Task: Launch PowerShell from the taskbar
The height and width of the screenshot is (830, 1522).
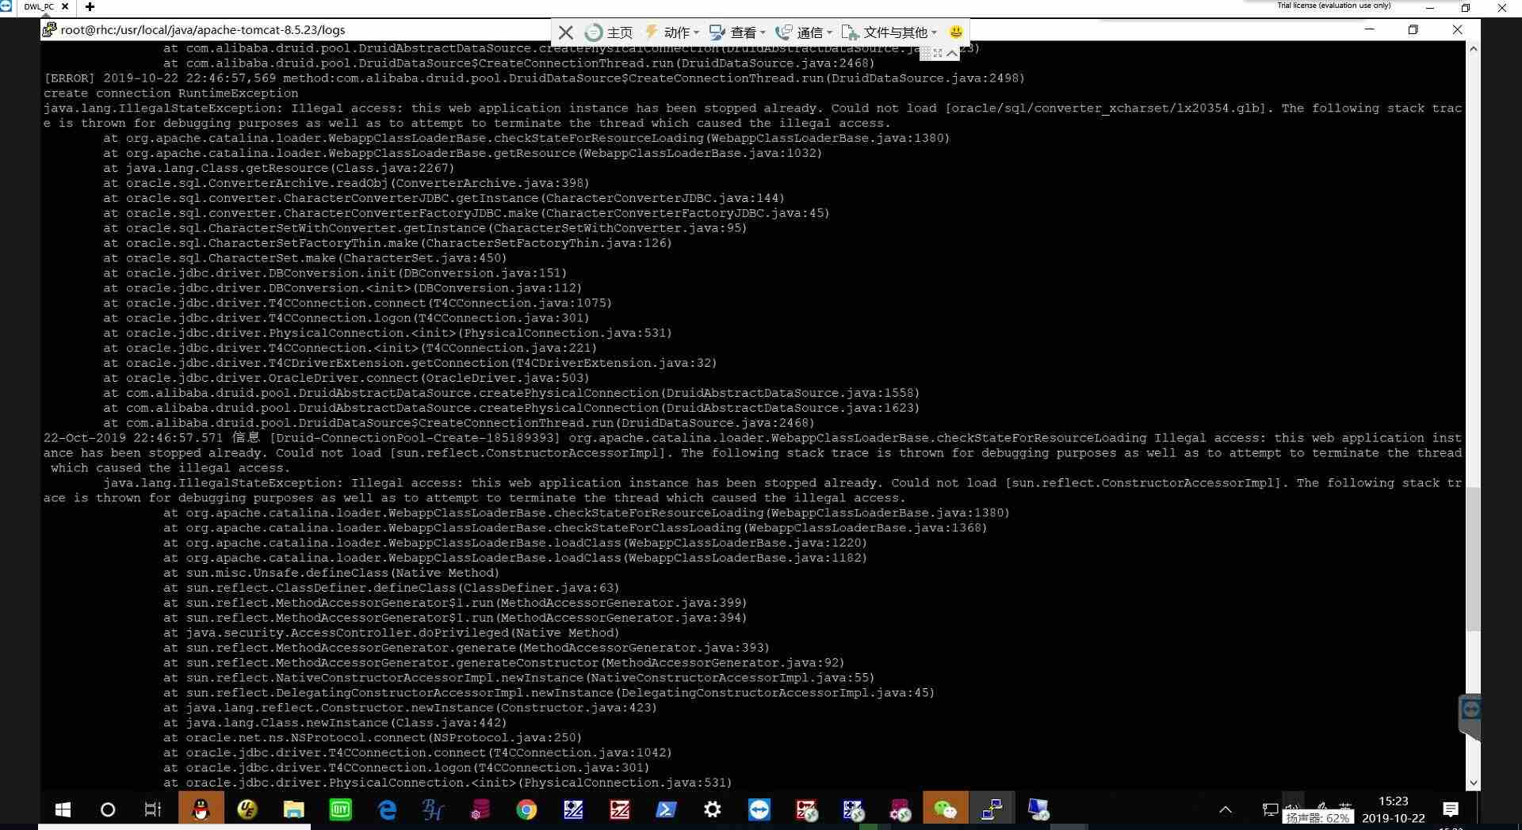Action: [666, 809]
